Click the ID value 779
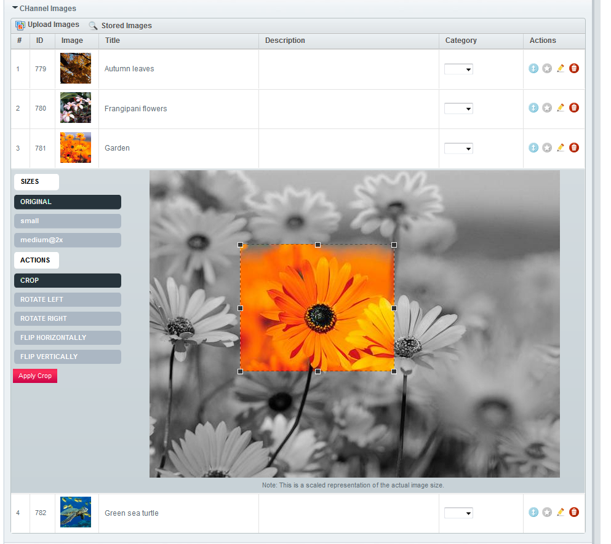This screenshot has height=544, width=611. (x=41, y=69)
